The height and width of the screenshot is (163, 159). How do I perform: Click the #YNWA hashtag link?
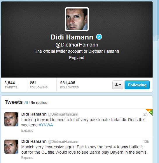click(x=46, y=125)
